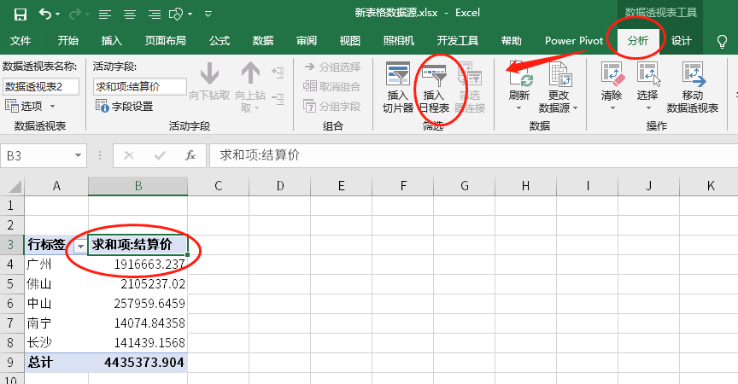The width and height of the screenshot is (738, 384).
Task: Click the align right icon in the quick access toolbar
Action: coord(155,15)
